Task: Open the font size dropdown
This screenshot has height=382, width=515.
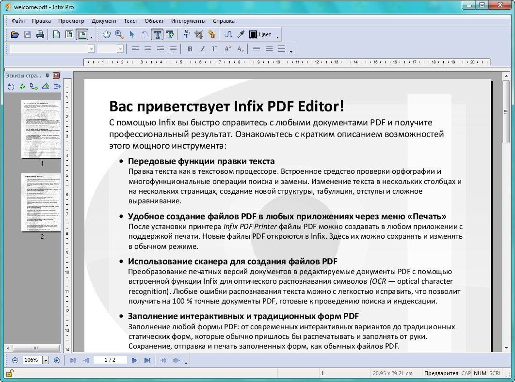Action: click(120, 49)
